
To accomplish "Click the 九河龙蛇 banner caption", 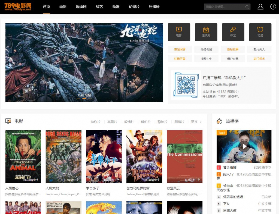I will pyautogui.click(x=84, y=95).
